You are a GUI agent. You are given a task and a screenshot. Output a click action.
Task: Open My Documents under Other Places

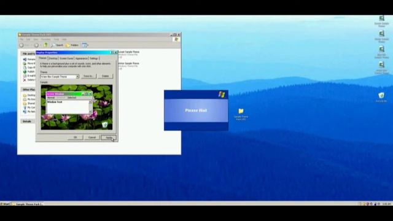[29, 99]
